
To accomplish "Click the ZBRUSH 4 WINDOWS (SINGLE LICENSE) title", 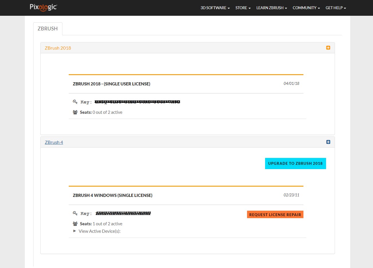I will pyautogui.click(x=113, y=195).
